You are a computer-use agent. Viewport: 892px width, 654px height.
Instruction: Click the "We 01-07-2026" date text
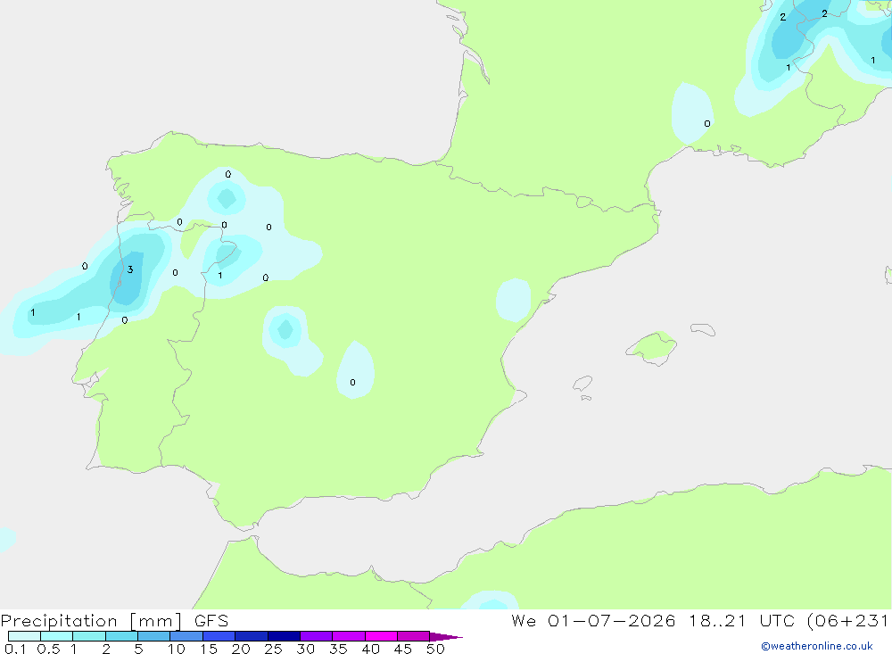click(x=593, y=621)
